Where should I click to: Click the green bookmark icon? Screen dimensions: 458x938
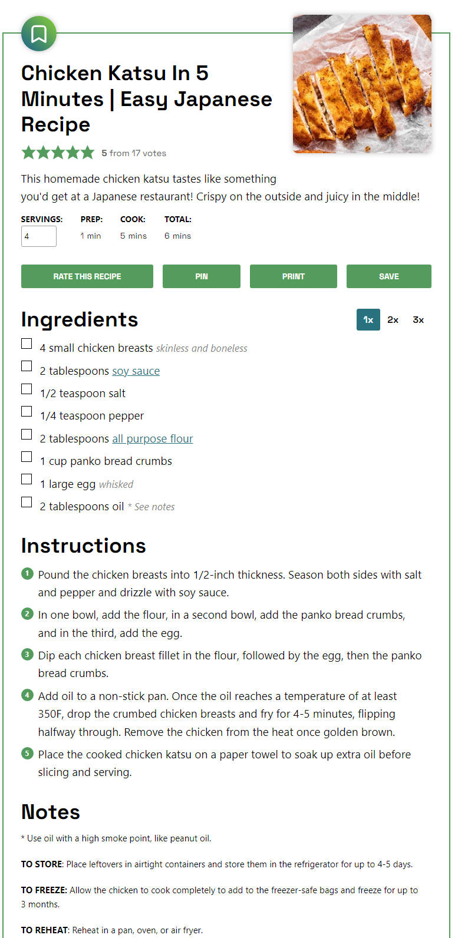(x=39, y=34)
